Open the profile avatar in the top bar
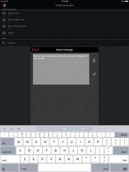The image size is (129, 172). pyautogui.click(x=4, y=5)
